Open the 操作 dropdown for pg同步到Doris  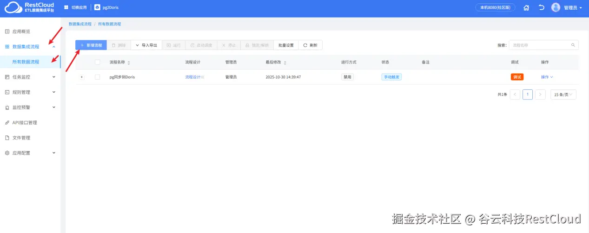pyautogui.click(x=547, y=77)
